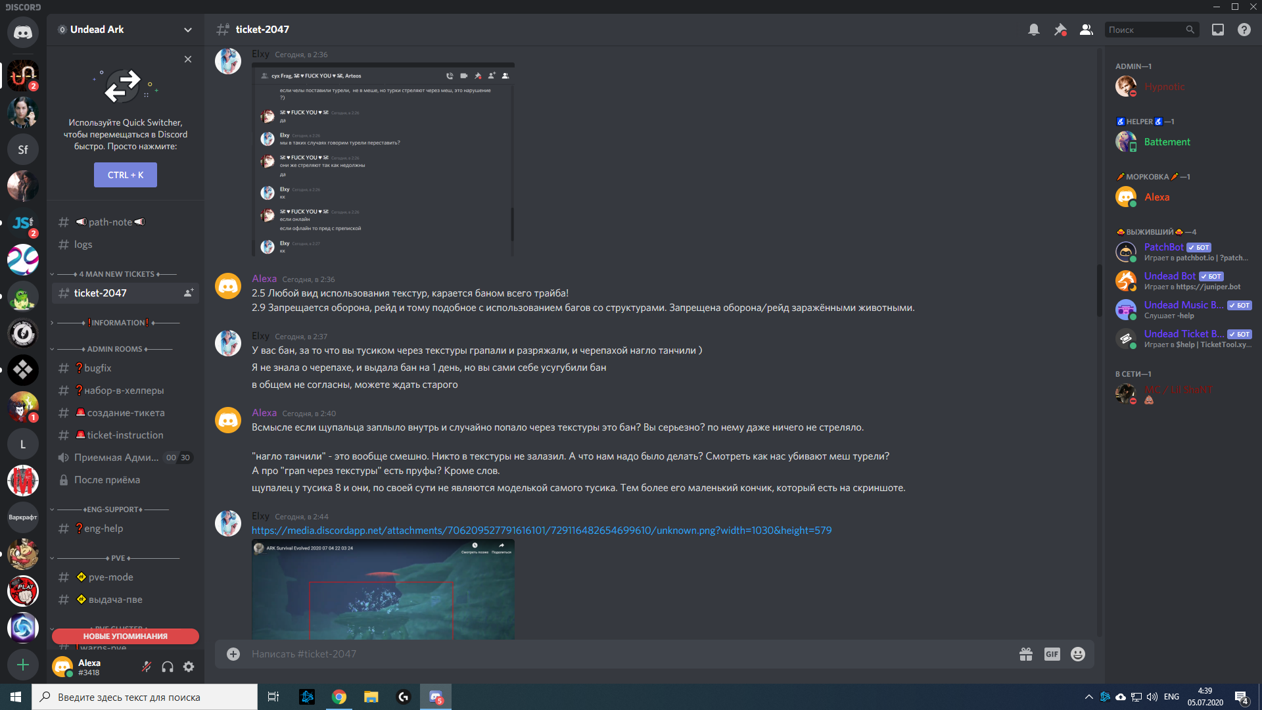1262x710 pixels.
Task: Click the gift/nitro icon in toolbar
Action: click(1026, 653)
